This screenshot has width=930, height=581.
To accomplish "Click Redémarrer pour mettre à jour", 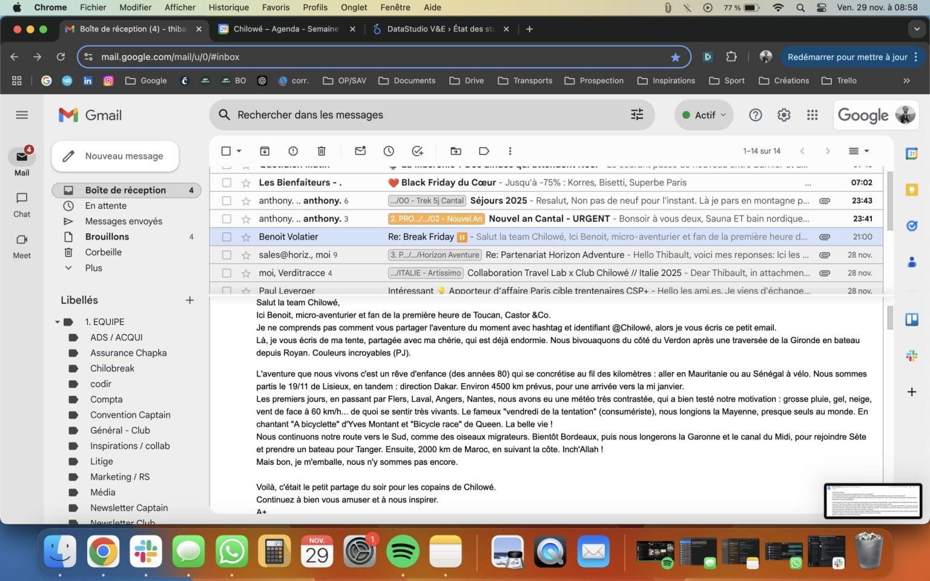I will tap(847, 57).
